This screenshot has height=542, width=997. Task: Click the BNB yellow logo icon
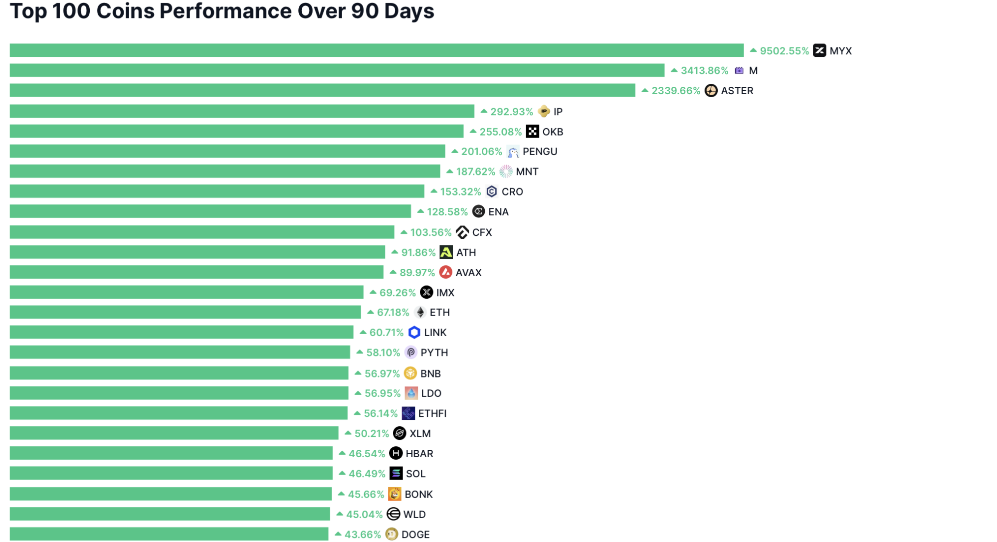coord(410,373)
